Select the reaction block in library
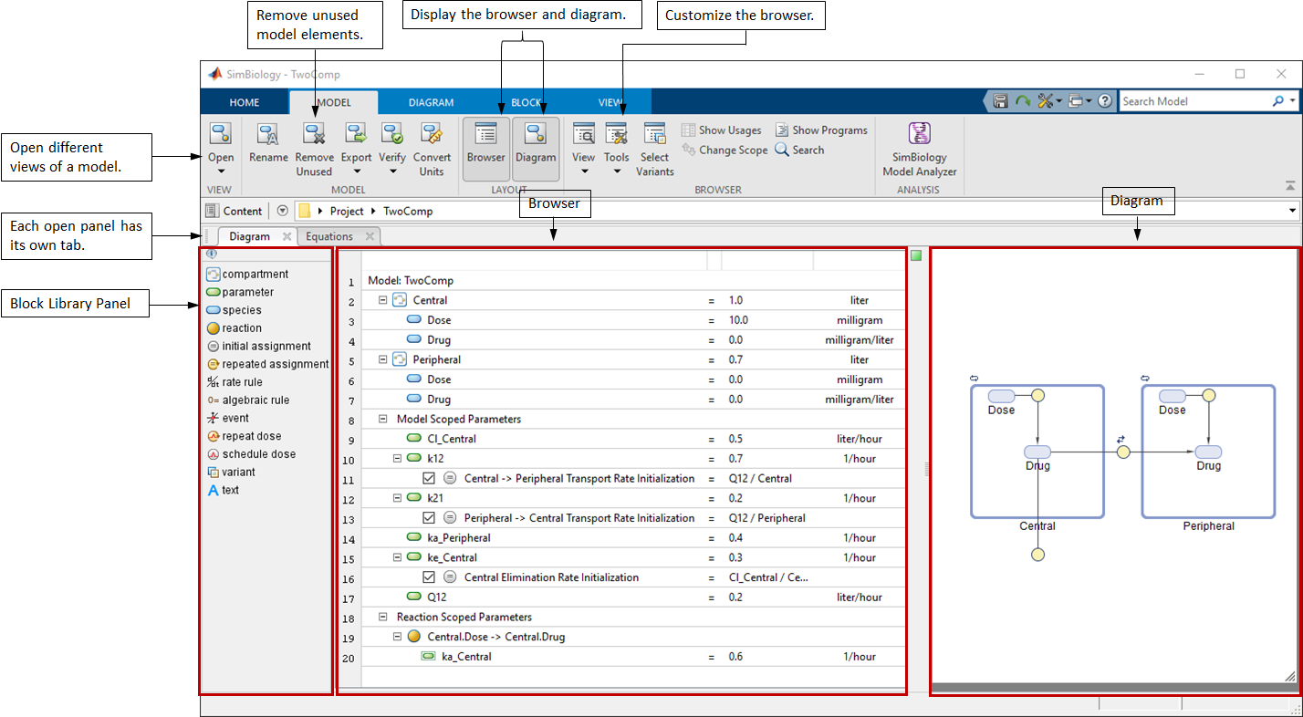Image resolution: width=1303 pixels, height=717 pixels. click(x=234, y=328)
